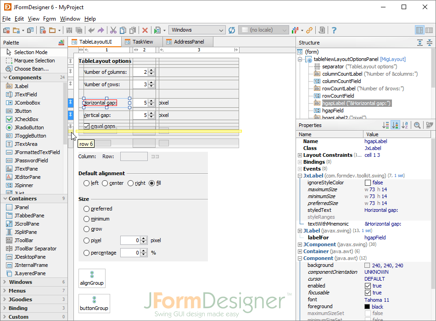Click the New Form toolbar icon

click(x=43, y=30)
